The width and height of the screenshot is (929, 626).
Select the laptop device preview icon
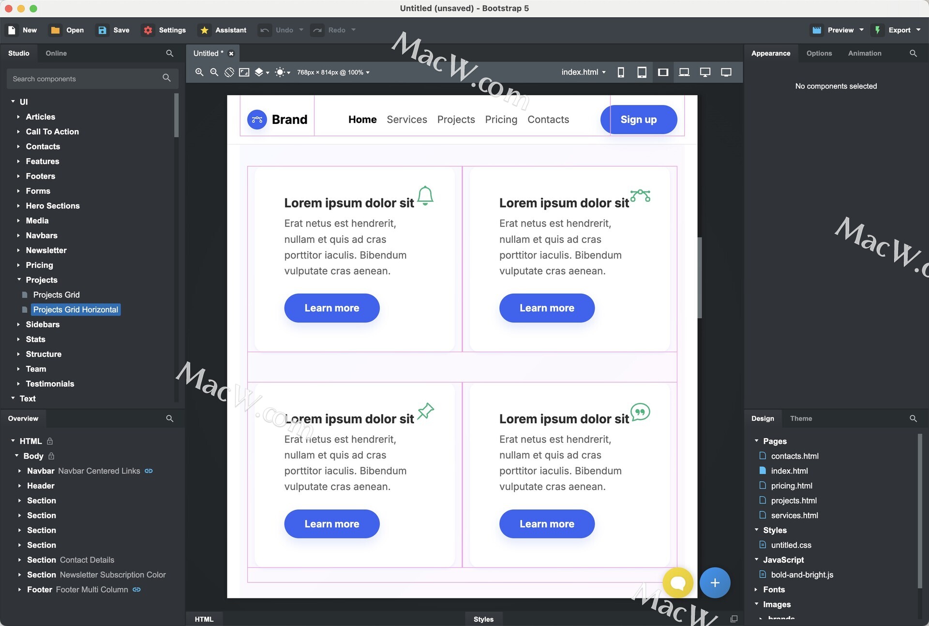coord(684,72)
